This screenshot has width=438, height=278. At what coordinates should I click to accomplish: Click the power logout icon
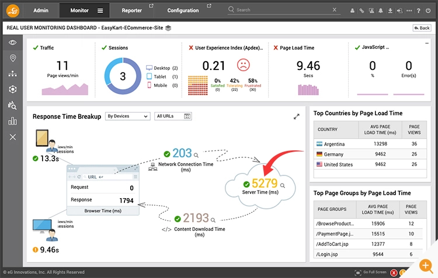pyautogui.click(x=428, y=10)
